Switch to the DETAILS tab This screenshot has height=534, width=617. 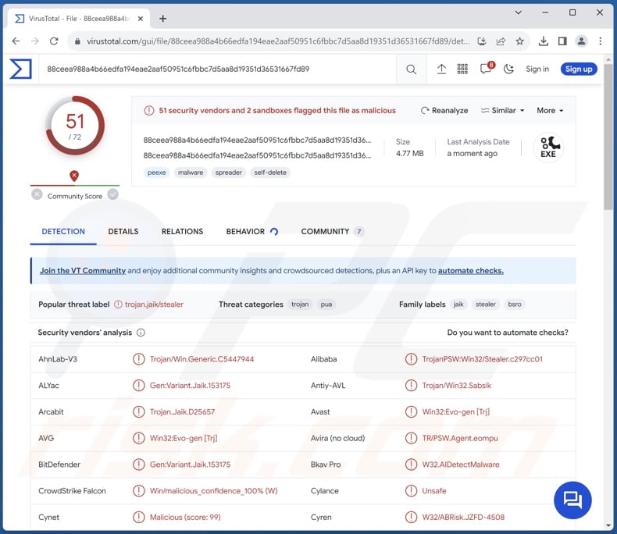point(123,232)
